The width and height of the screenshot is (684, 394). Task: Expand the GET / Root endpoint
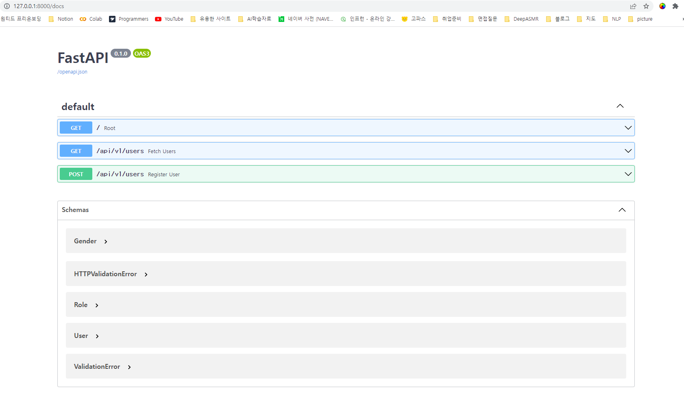[x=346, y=128]
